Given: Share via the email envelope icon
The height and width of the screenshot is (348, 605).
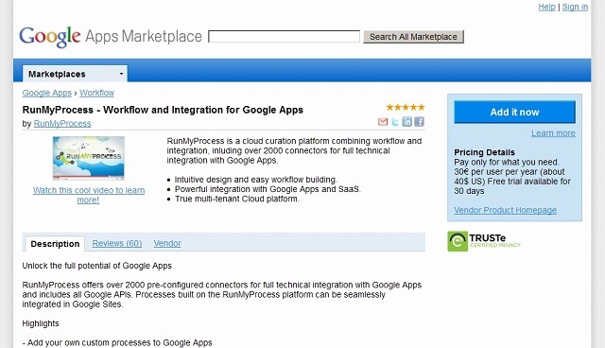Looking at the screenshot, I should click(x=383, y=122).
